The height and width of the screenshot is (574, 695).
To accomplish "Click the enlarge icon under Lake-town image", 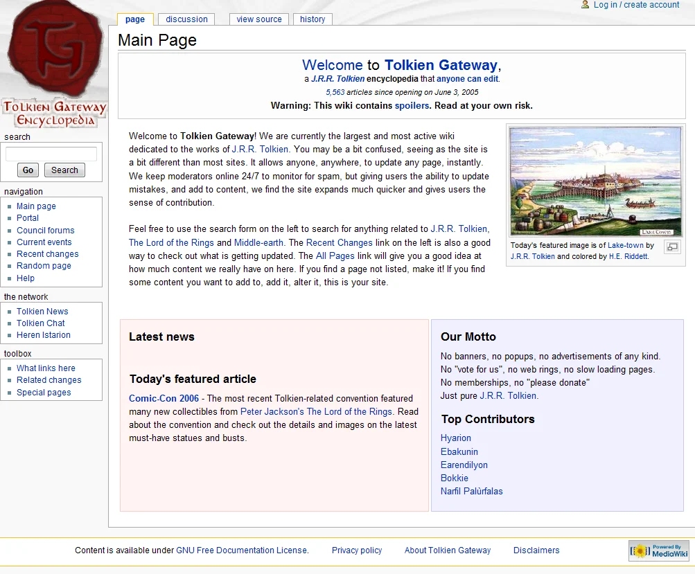I will [672, 247].
